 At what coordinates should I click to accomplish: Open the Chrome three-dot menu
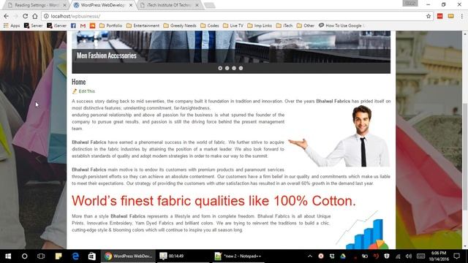pyautogui.click(x=461, y=16)
